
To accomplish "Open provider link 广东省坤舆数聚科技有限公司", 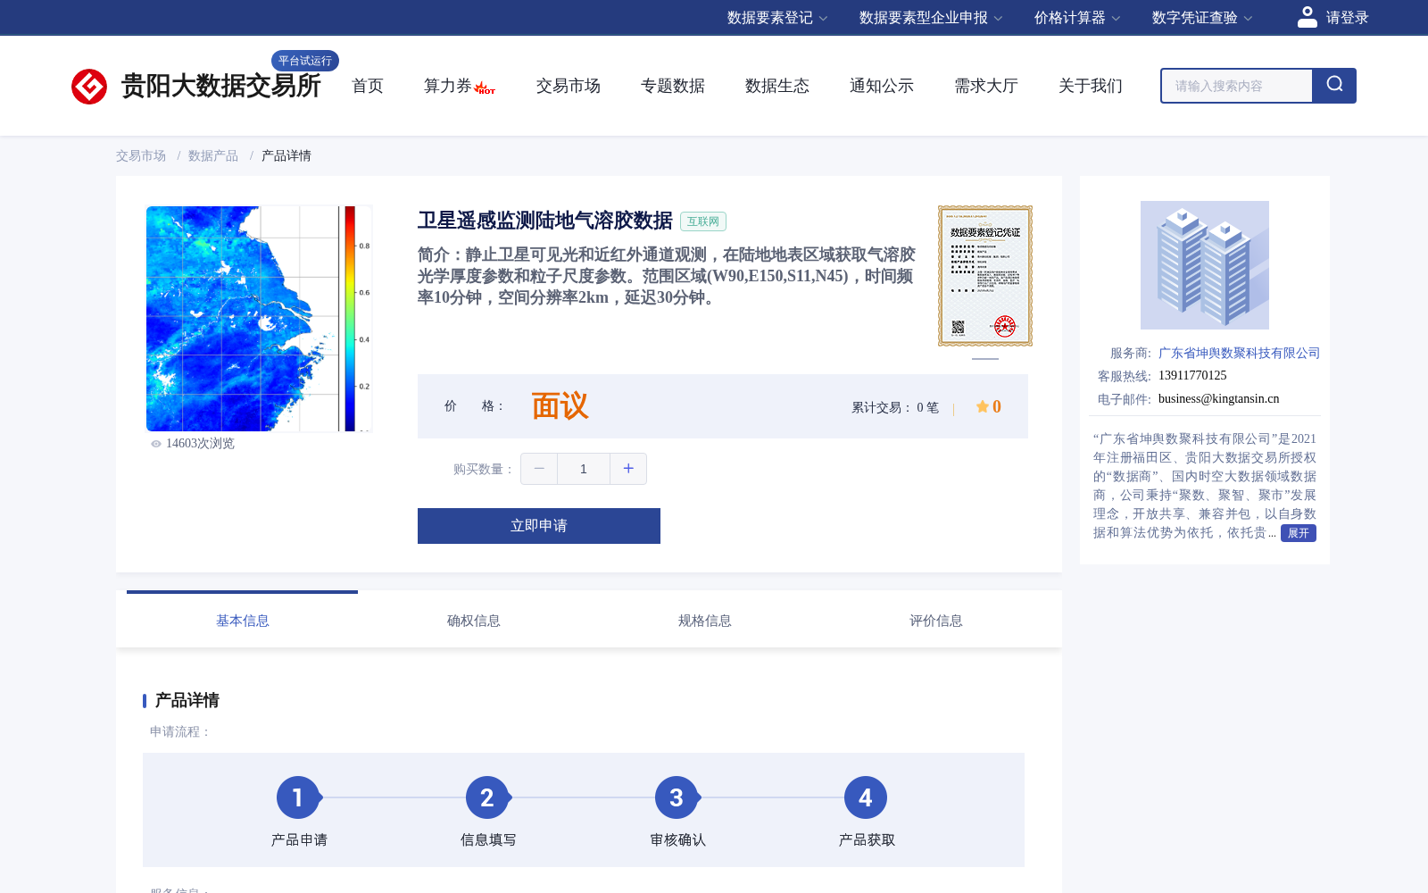I will tap(1239, 353).
